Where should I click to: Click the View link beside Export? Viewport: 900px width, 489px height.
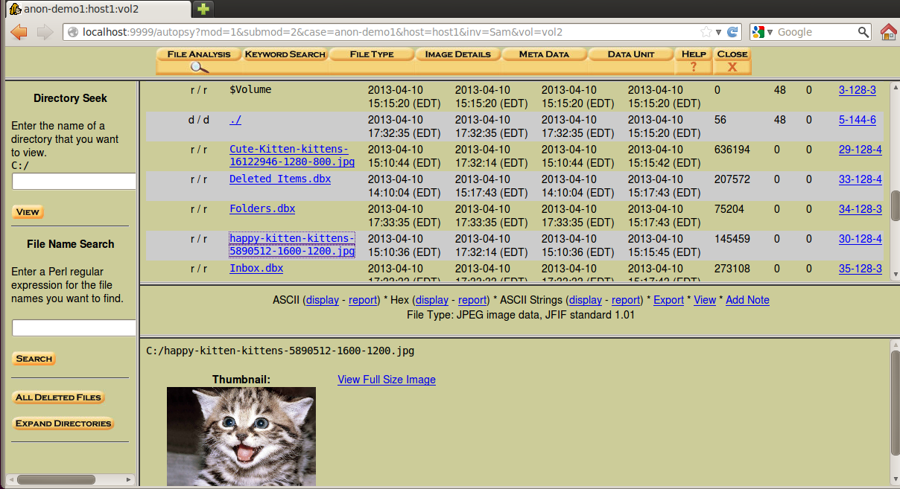pyautogui.click(x=705, y=300)
